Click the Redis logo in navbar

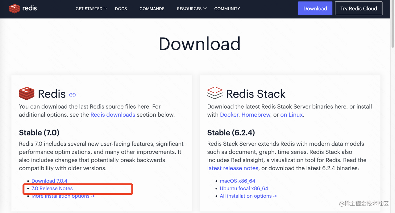pos(23,8)
